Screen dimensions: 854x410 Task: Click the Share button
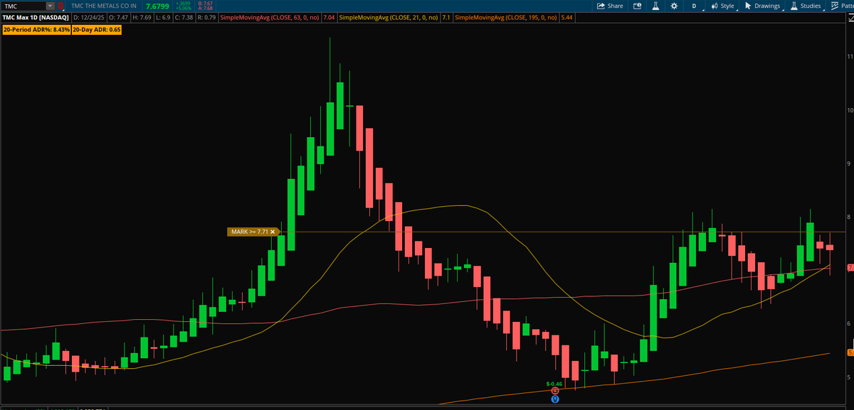pyautogui.click(x=610, y=6)
